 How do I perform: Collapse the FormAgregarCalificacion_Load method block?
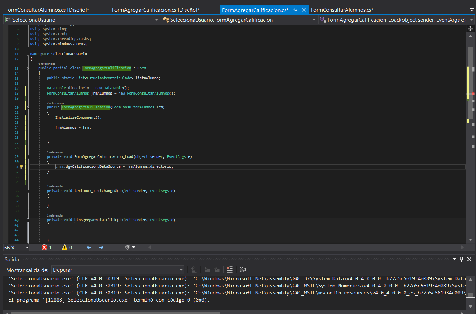[28, 156]
